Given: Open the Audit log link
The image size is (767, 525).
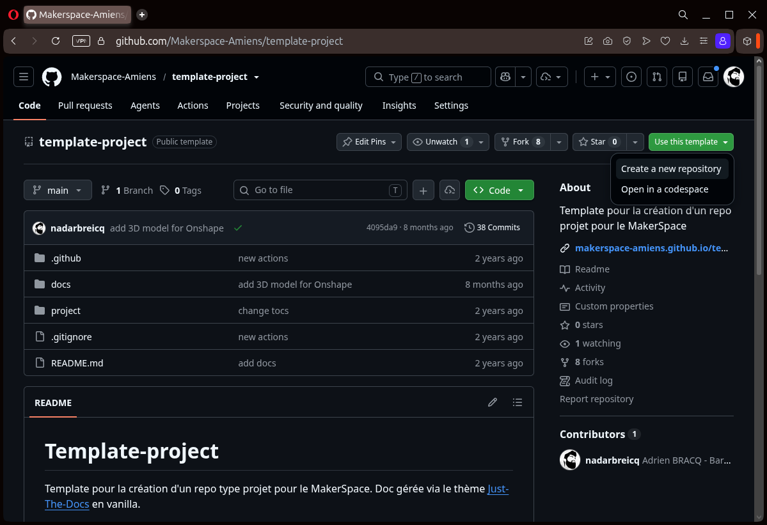Looking at the screenshot, I should [594, 380].
